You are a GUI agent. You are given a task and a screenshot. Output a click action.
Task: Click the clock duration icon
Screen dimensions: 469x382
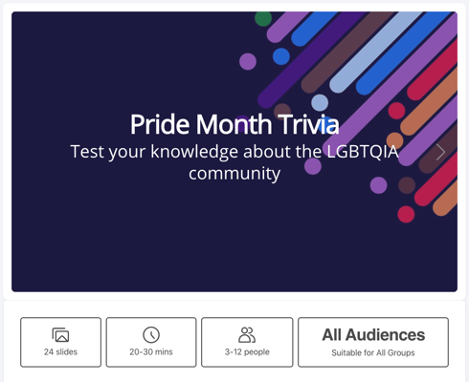[x=151, y=334]
